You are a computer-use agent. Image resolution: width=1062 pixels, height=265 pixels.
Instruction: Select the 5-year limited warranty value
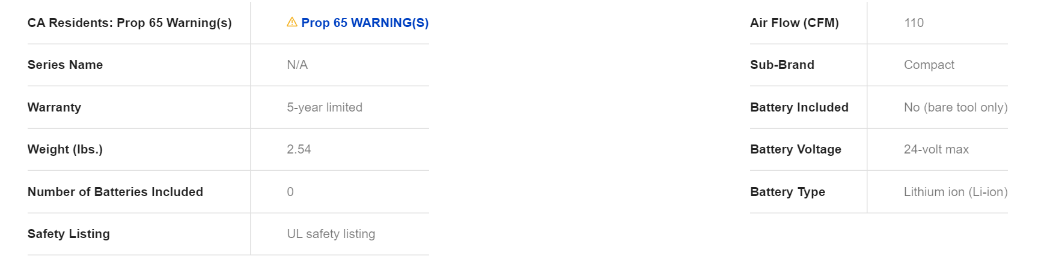click(325, 107)
